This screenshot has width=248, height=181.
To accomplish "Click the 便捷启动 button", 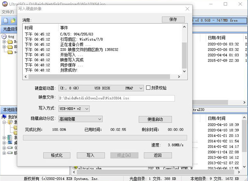I will pos(155,119).
